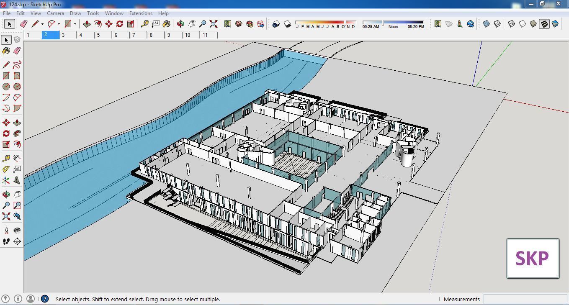Select the Tape Measure tool in top toolbar
Image resolution: width=569 pixels, height=305 pixels.
145,24
